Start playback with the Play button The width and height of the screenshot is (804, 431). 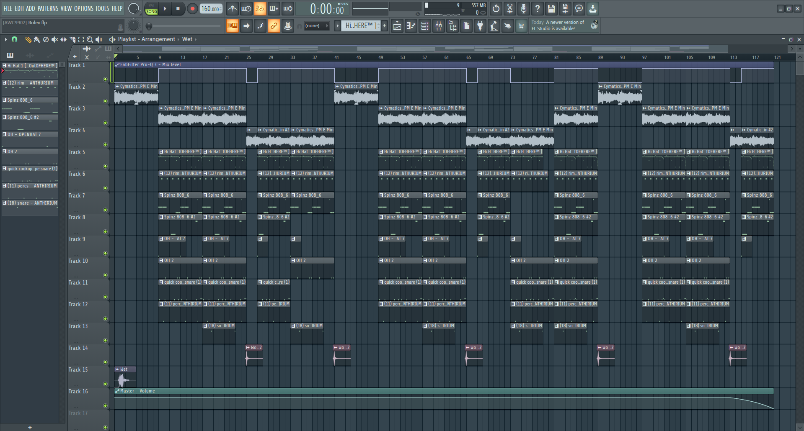click(165, 8)
